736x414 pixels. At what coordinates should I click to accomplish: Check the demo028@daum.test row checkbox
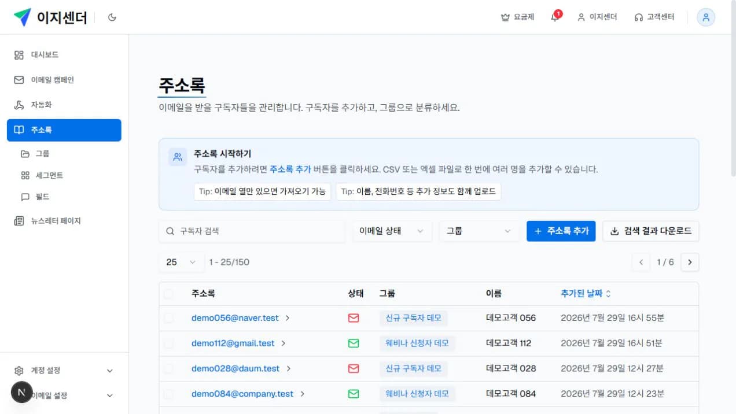point(168,368)
